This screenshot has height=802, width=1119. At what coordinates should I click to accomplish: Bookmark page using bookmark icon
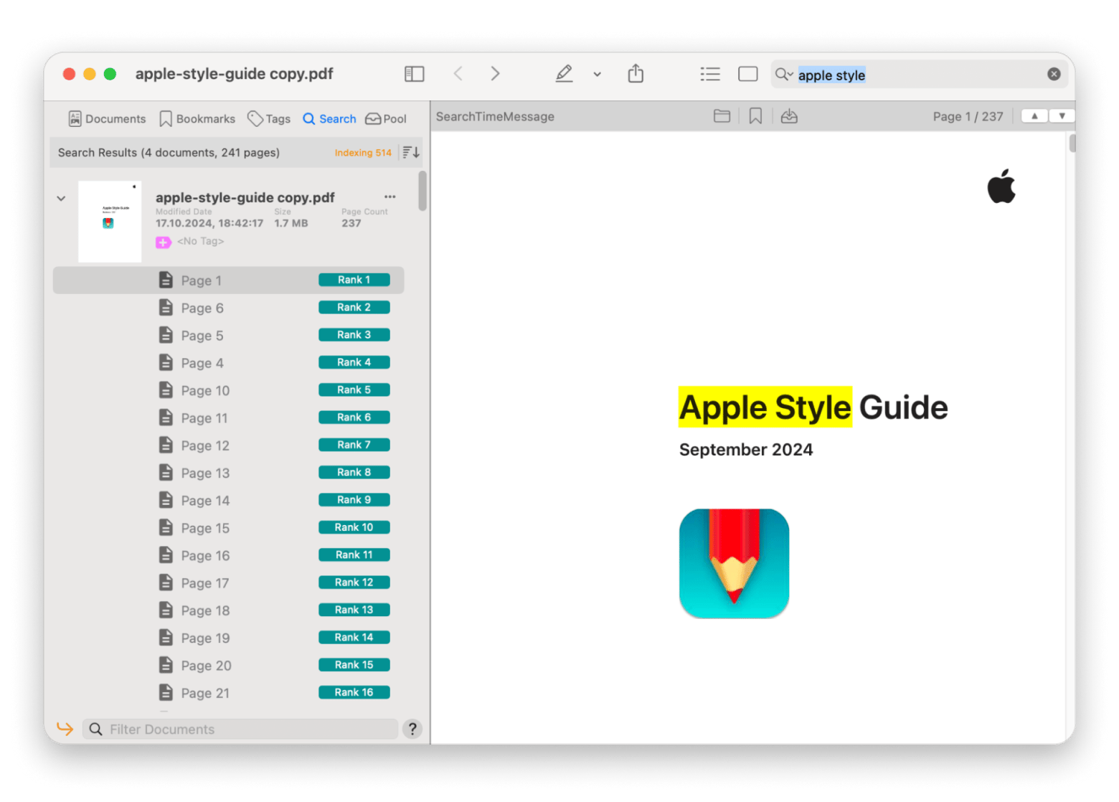(x=755, y=116)
